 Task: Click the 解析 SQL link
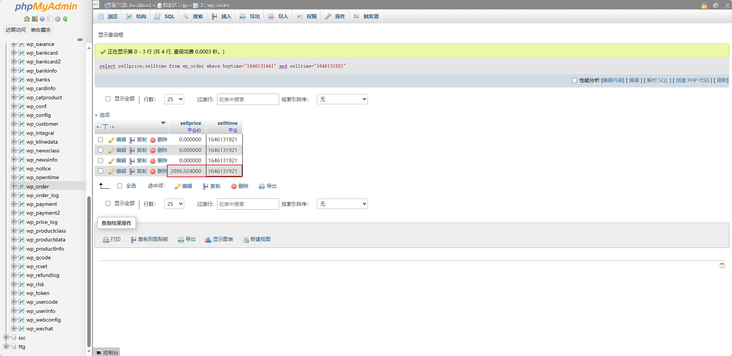point(657,80)
